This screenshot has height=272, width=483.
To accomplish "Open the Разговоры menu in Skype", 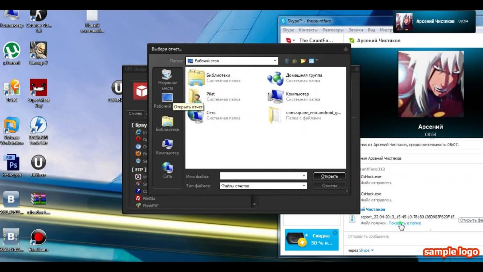I will (x=333, y=30).
